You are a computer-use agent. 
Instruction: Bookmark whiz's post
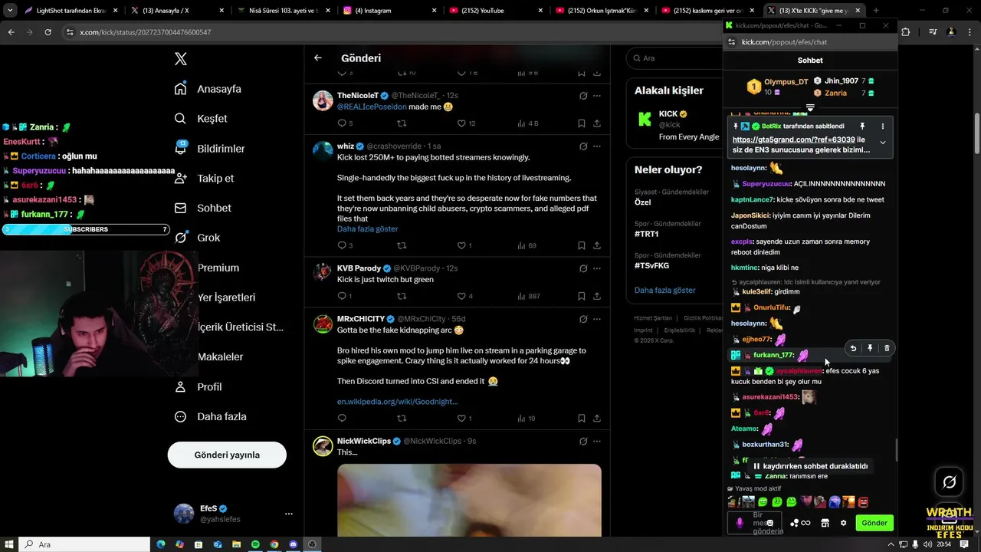581,246
